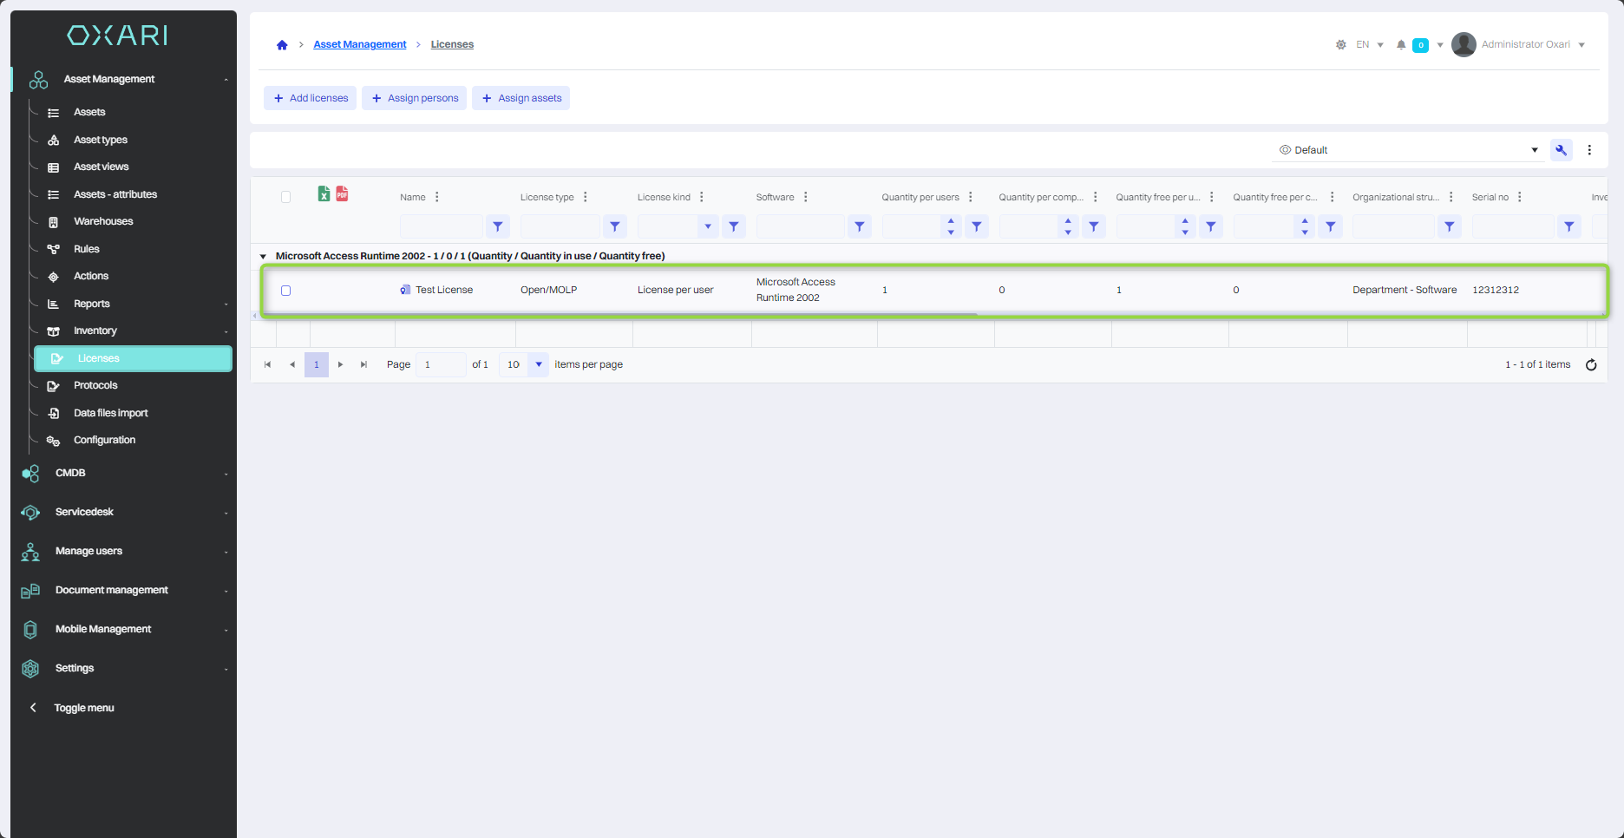Collapse the Microsoft Access Runtime 2002 group

[x=263, y=257]
